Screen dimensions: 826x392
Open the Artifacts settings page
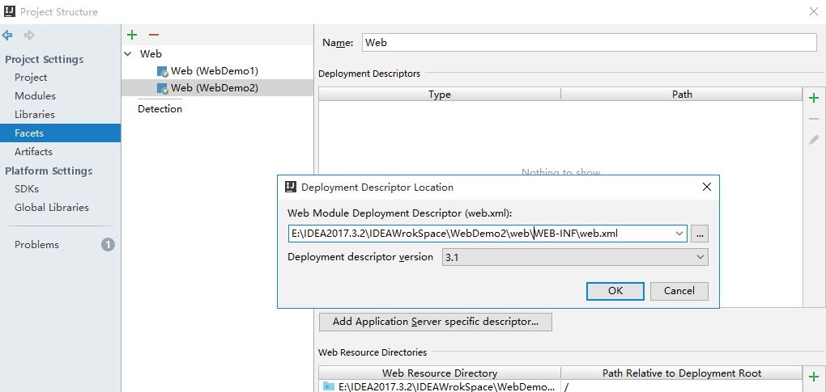tap(34, 152)
